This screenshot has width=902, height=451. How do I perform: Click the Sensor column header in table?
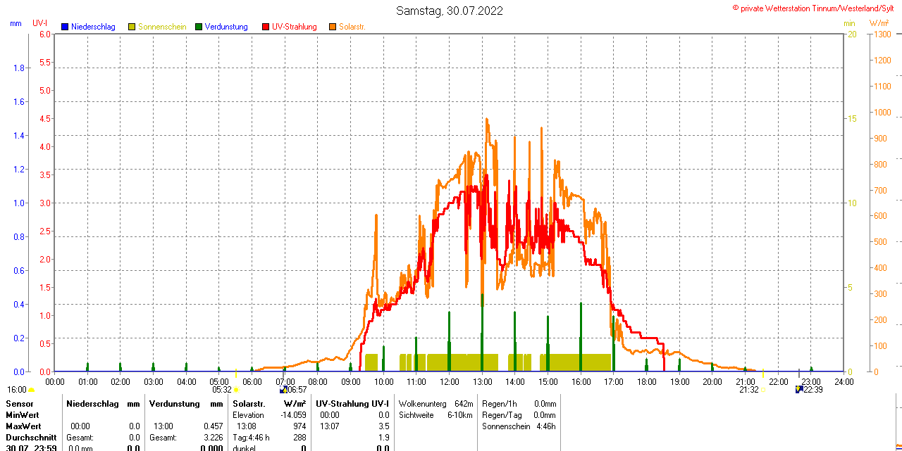click(20, 404)
